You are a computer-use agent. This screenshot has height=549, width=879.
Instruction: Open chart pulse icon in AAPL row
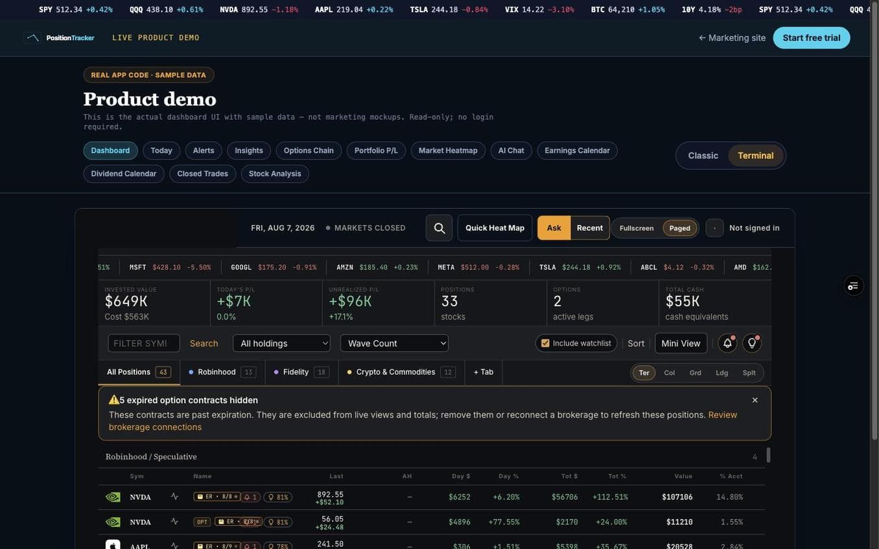tap(174, 546)
